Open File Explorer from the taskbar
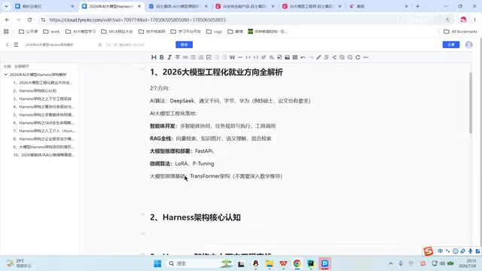The width and height of the screenshot is (482, 271). coord(270,263)
